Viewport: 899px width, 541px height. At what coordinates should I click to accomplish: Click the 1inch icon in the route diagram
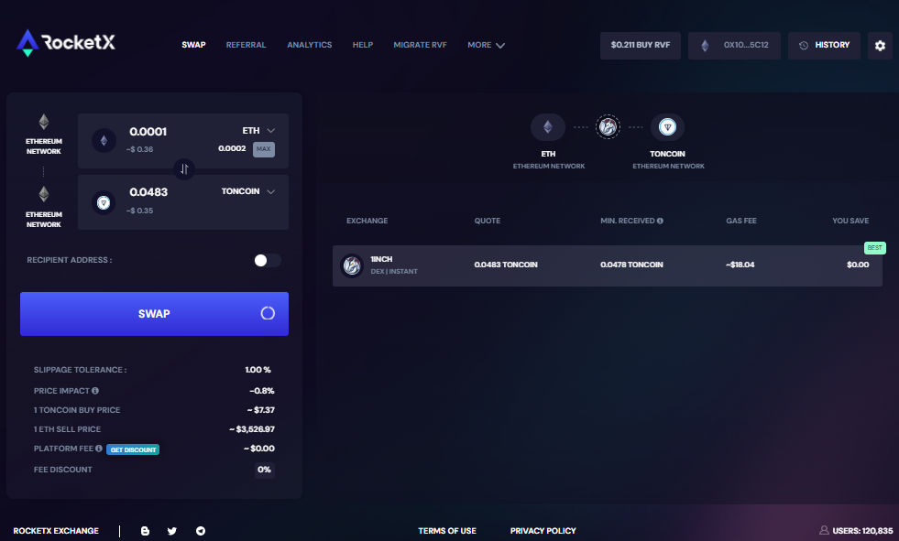pyautogui.click(x=608, y=126)
